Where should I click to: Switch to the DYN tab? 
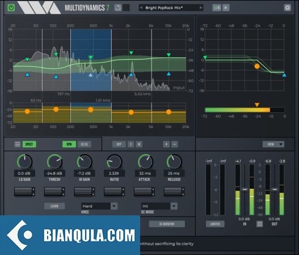tap(69, 144)
